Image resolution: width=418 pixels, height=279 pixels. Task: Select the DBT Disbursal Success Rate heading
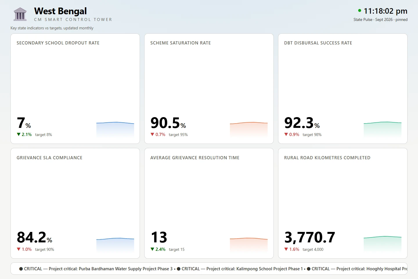pyautogui.click(x=318, y=43)
